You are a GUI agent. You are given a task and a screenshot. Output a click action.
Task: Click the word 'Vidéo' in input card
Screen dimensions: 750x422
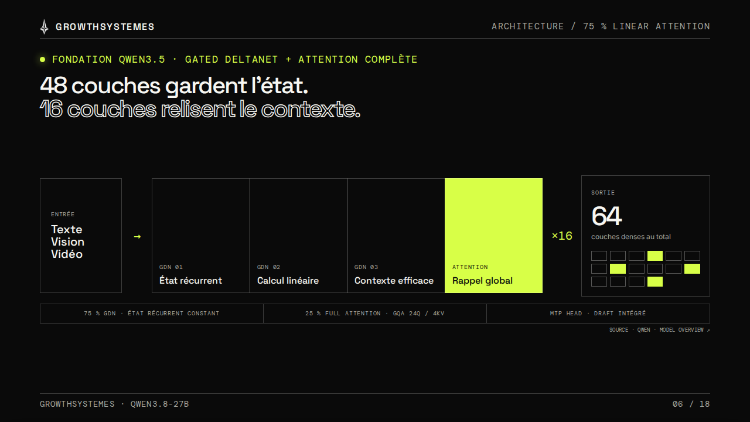67,254
